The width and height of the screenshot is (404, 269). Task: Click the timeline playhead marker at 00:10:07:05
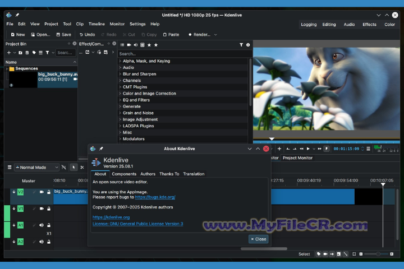(x=383, y=184)
